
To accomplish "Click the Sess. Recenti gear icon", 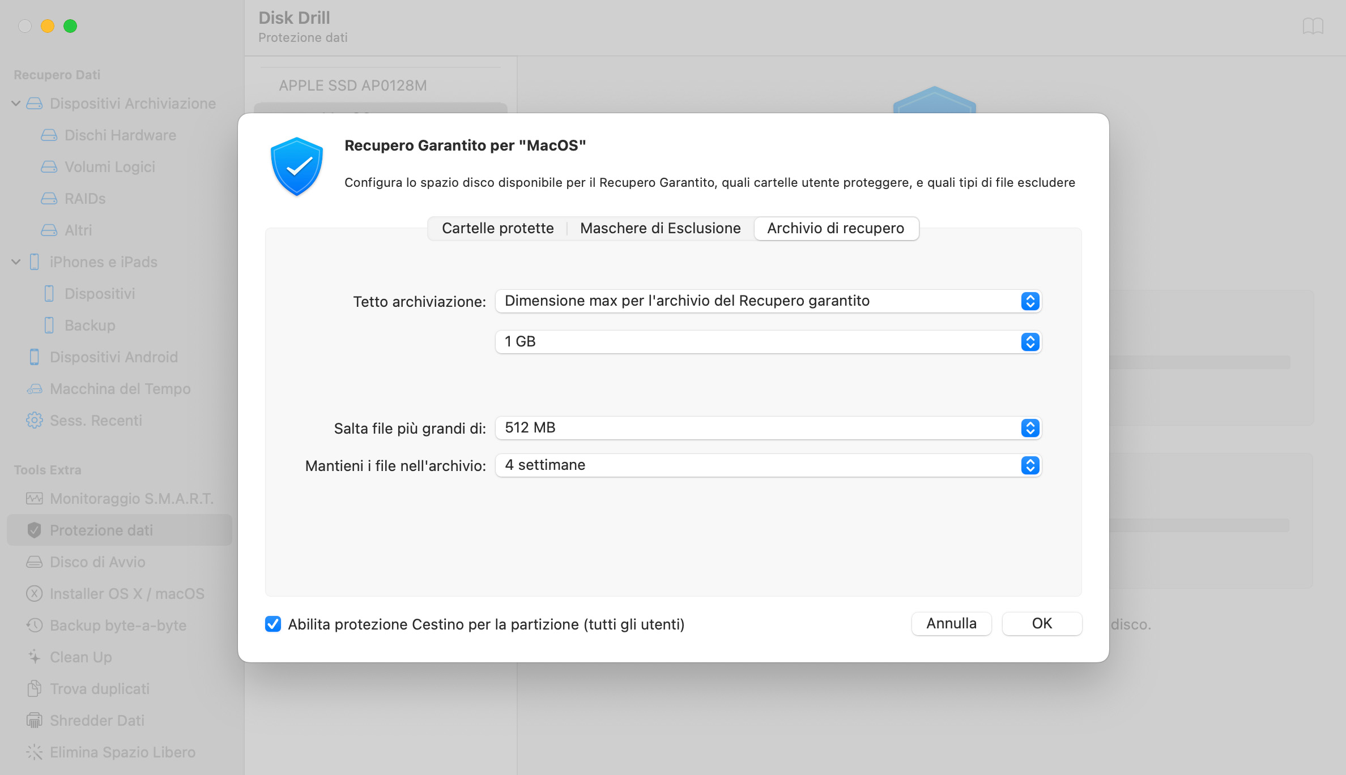I will [35, 421].
